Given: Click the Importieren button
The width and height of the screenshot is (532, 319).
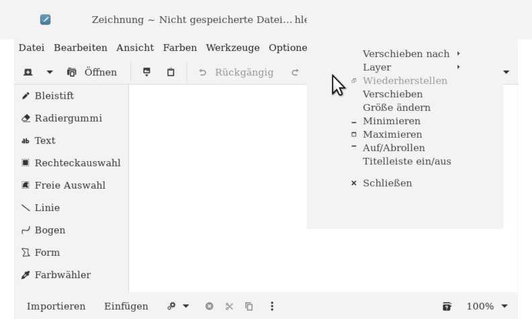Looking at the screenshot, I should 56,306.
